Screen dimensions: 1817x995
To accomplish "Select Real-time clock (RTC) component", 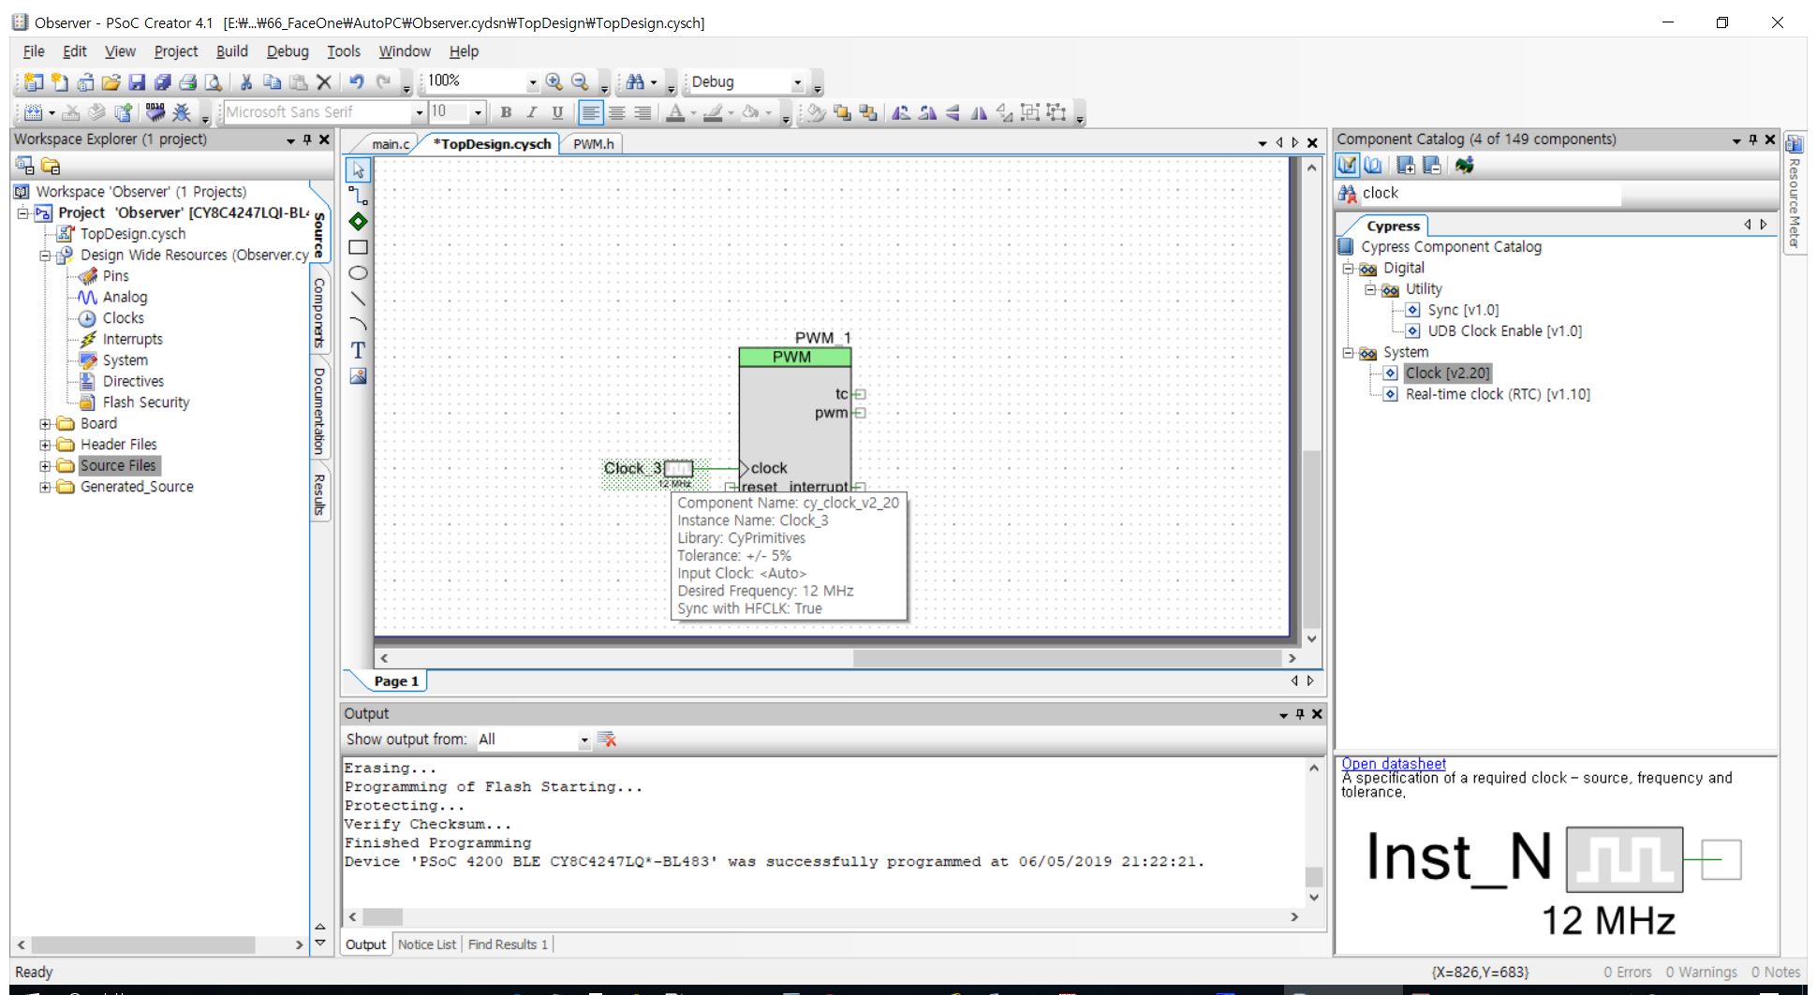I will pos(1498,395).
